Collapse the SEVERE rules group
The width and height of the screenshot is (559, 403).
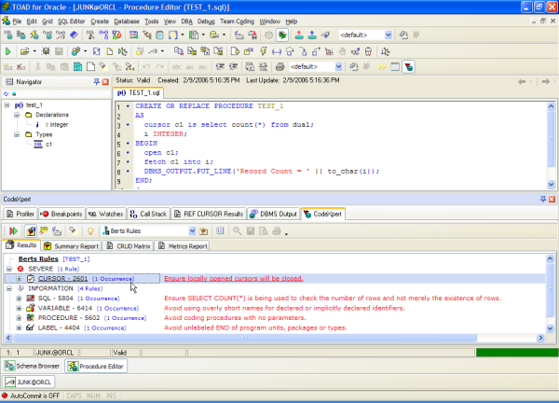tap(9, 269)
